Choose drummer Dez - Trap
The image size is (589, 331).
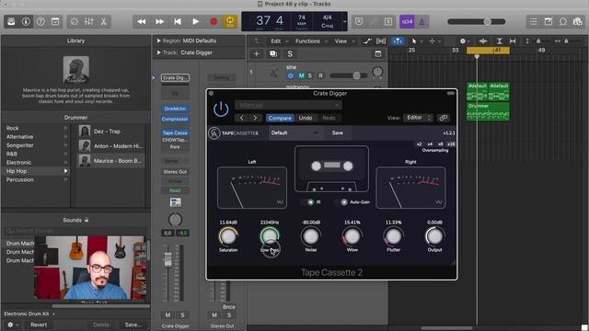coord(111,131)
